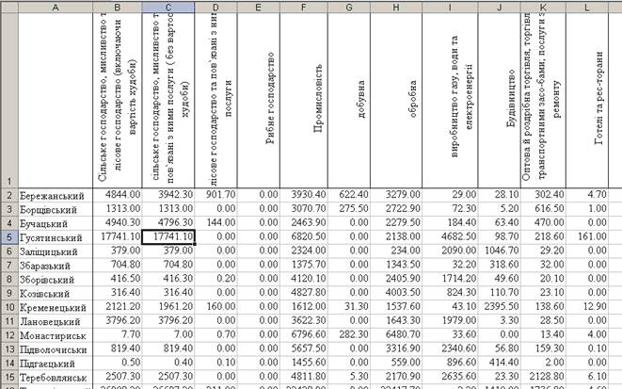
Task: Click the Заліщицький cell
Action: point(56,251)
